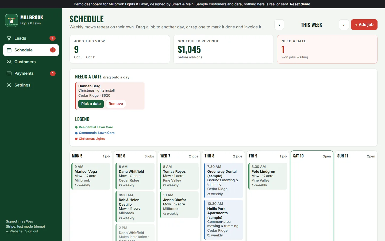Select the SUN 11 day header
The height and width of the screenshot is (241, 385).
356,156
